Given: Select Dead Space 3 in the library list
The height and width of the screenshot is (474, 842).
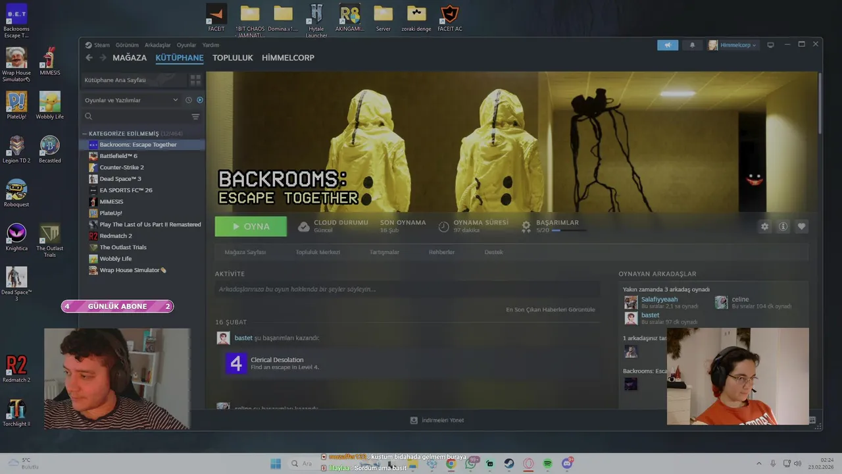Looking at the screenshot, I should click(143, 178).
